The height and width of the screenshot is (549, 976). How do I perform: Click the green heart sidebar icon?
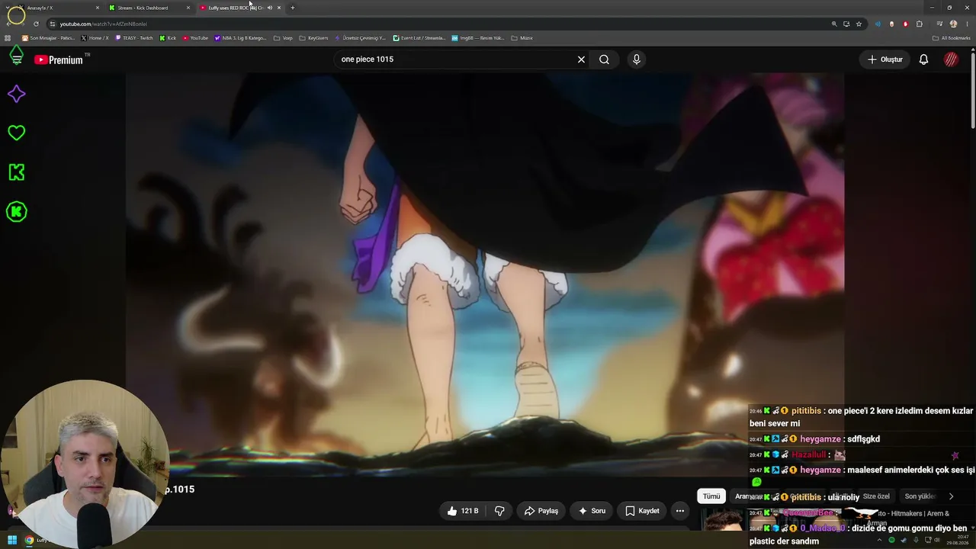tap(16, 133)
